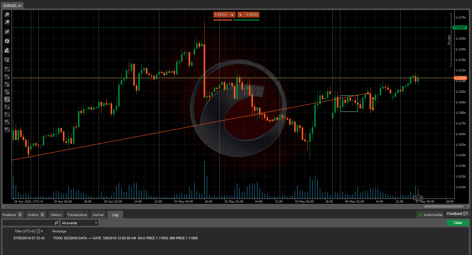The height and width of the screenshot is (255, 472).
Task: Click the orange 1.12124 price axis marker
Action: coord(460,78)
